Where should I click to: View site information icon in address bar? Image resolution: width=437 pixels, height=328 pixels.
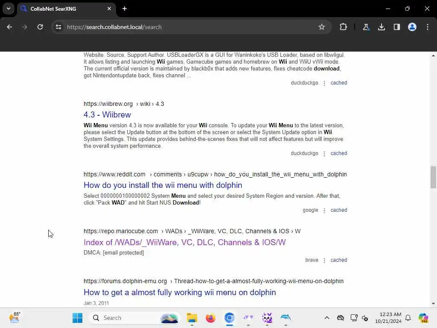click(58, 27)
